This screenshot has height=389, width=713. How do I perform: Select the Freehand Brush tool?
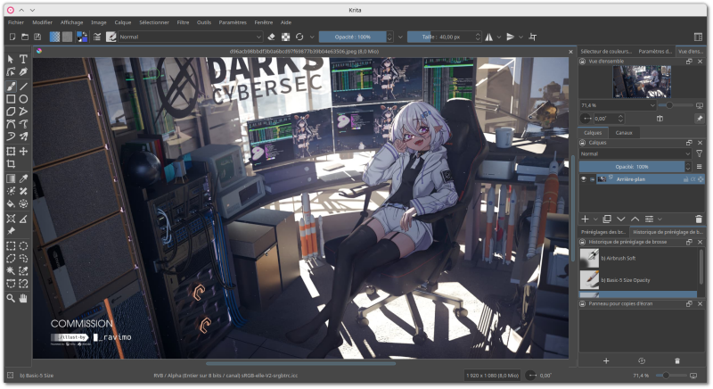[x=11, y=86]
